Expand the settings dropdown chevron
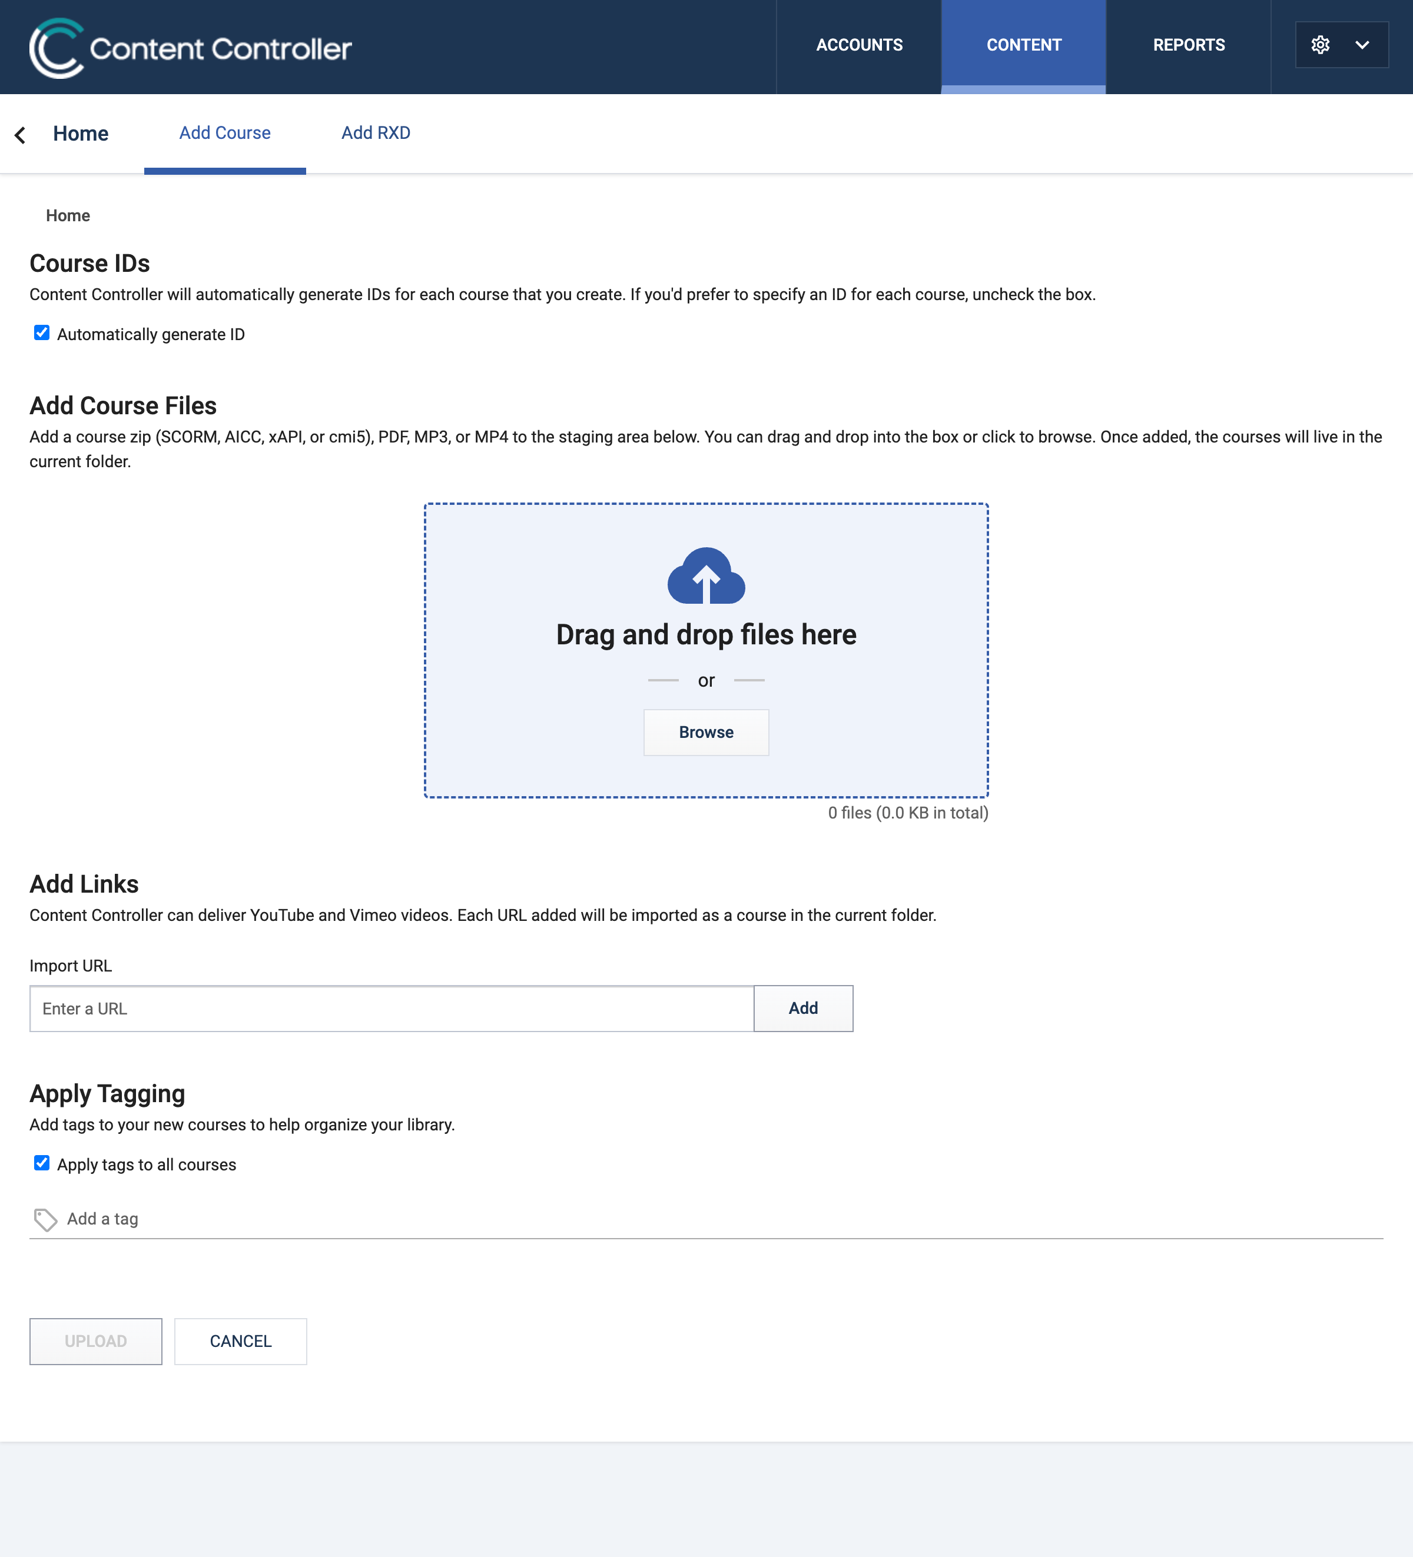Screen dimensions: 1413x1557 coord(1362,45)
